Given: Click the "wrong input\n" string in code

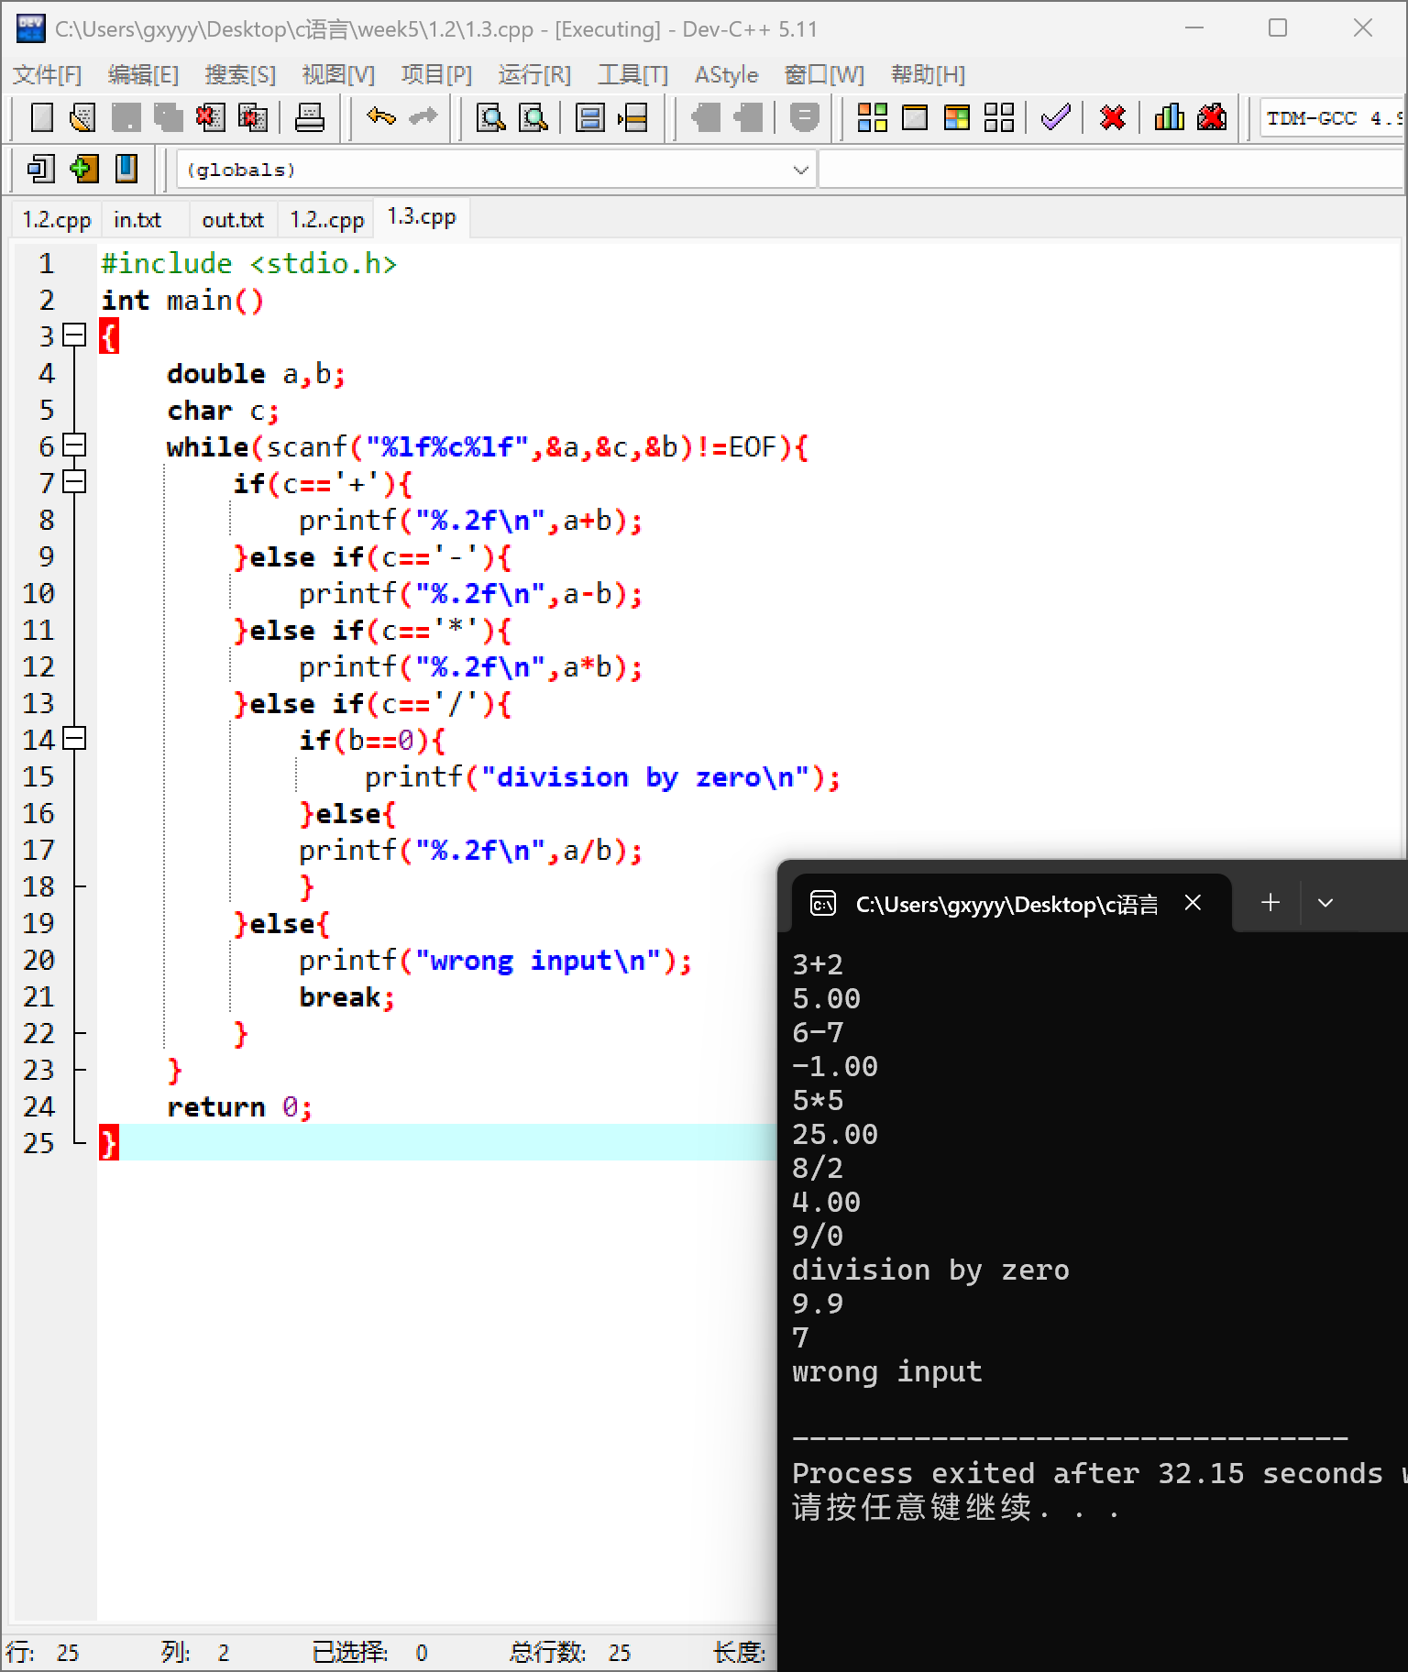Looking at the screenshot, I should click(538, 961).
